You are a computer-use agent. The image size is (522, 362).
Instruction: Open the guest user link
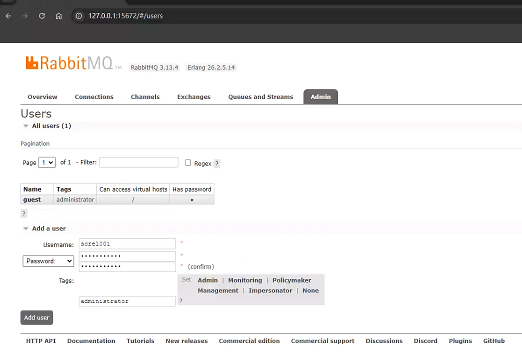point(32,199)
